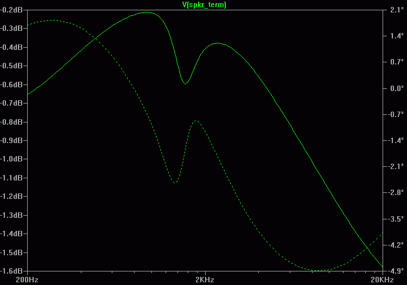Viewport: 407px width, 285px height.
Task: Click the -4.9° phase axis label
Action: pos(396,271)
